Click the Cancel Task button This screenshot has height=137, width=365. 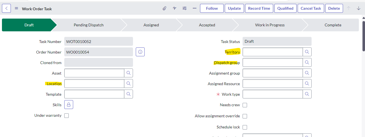311,8
